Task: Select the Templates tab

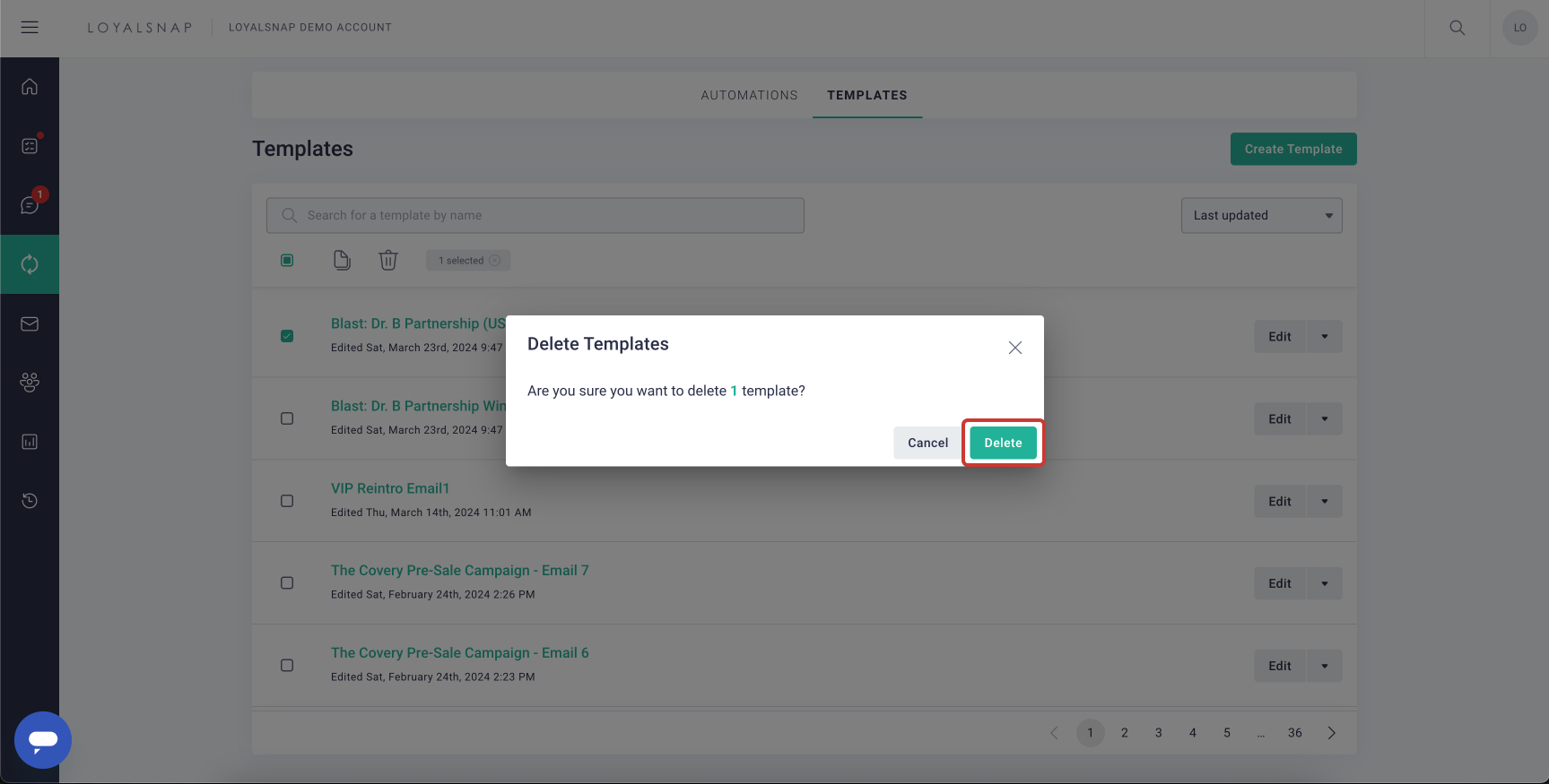Action: pos(866,95)
